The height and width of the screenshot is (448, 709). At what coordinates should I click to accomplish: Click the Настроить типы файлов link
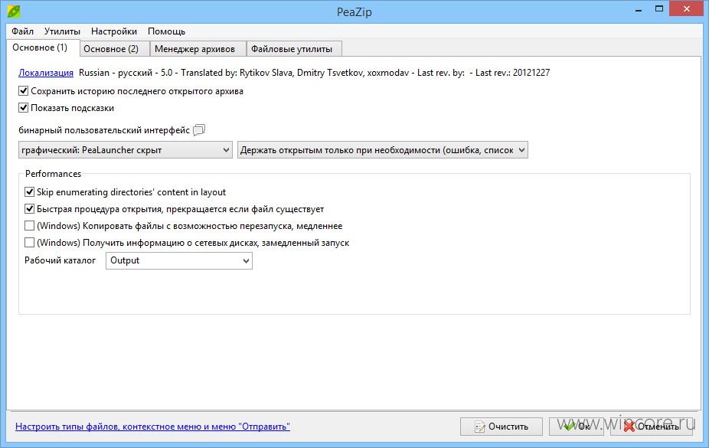click(153, 427)
